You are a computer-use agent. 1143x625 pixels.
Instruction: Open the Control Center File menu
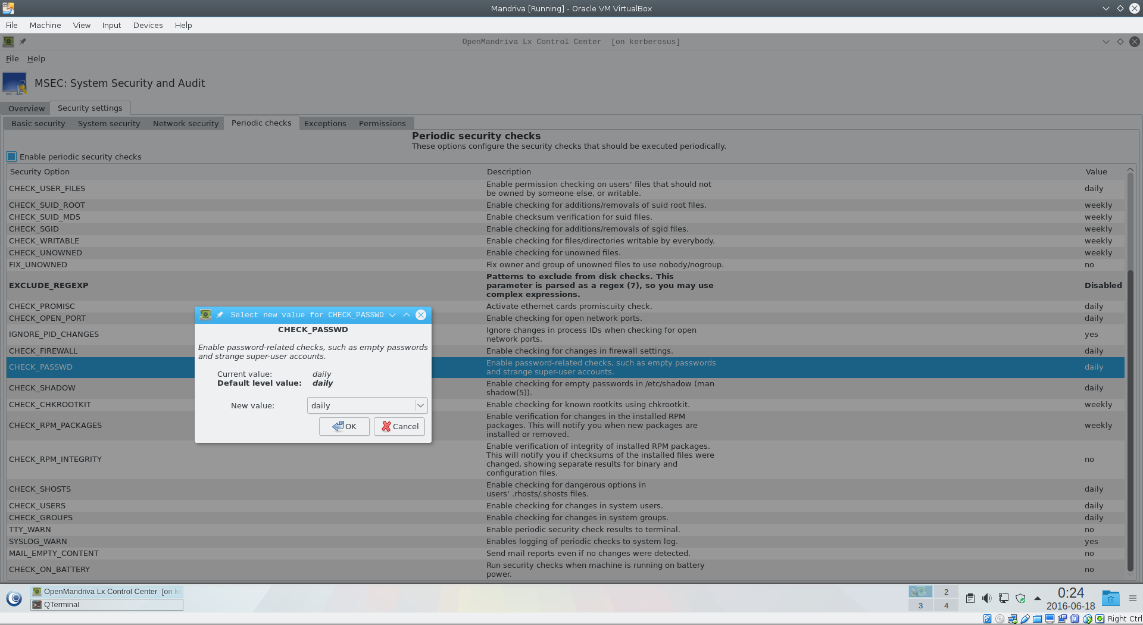[13, 58]
